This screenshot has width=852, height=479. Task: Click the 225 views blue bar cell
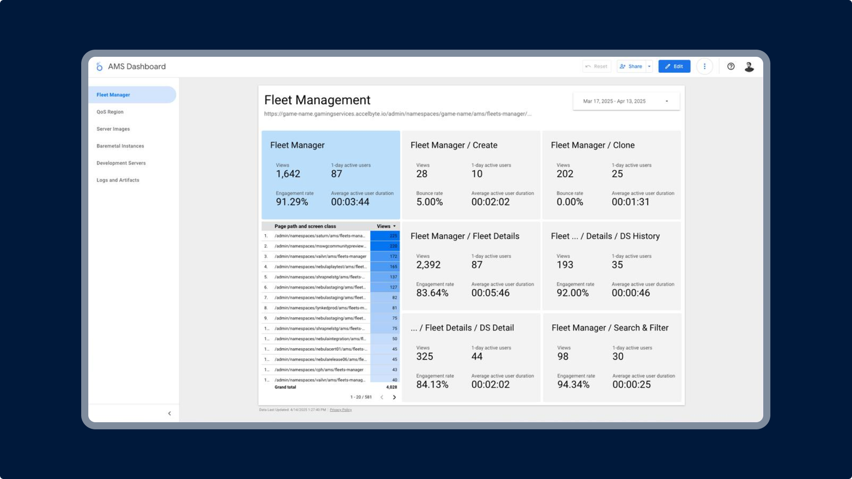[385, 236]
